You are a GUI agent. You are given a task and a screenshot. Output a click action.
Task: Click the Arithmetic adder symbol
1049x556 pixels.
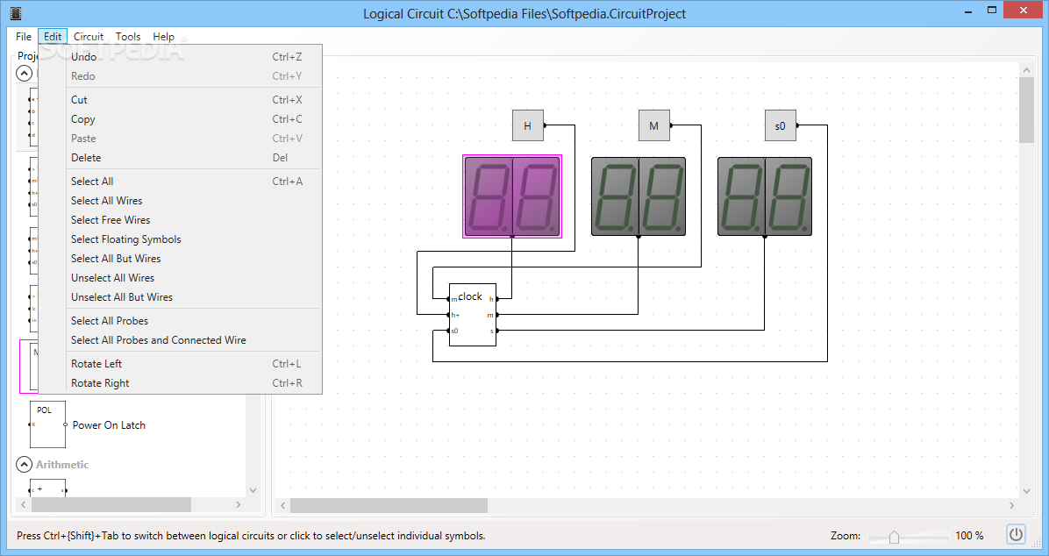pos(47,488)
